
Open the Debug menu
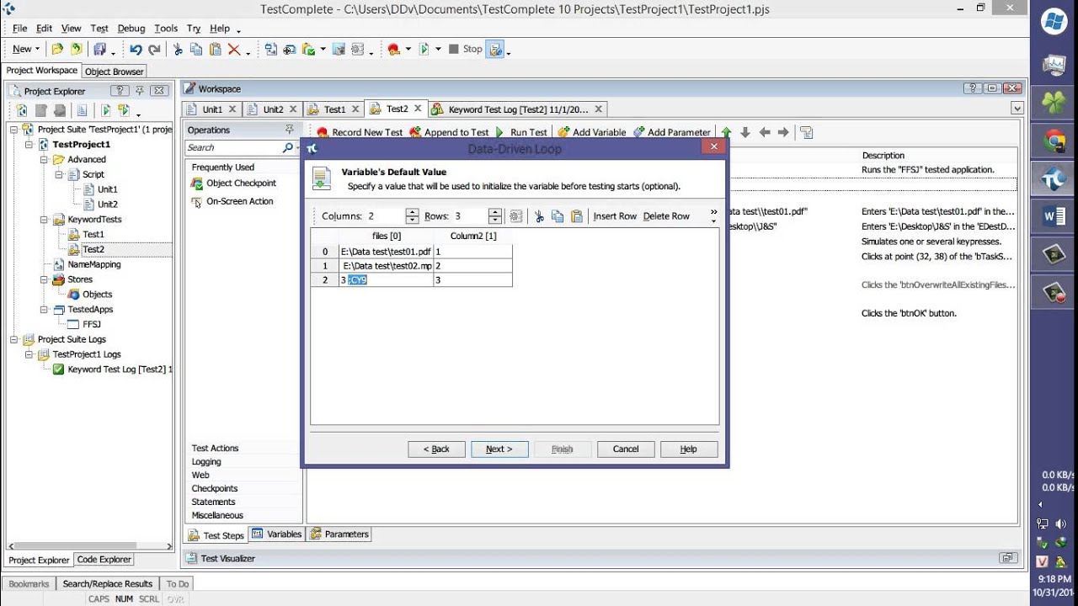pyautogui.click(x=131, y=29)
